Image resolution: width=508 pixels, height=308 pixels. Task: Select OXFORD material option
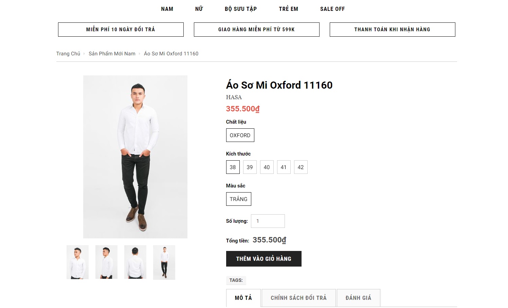240,135
